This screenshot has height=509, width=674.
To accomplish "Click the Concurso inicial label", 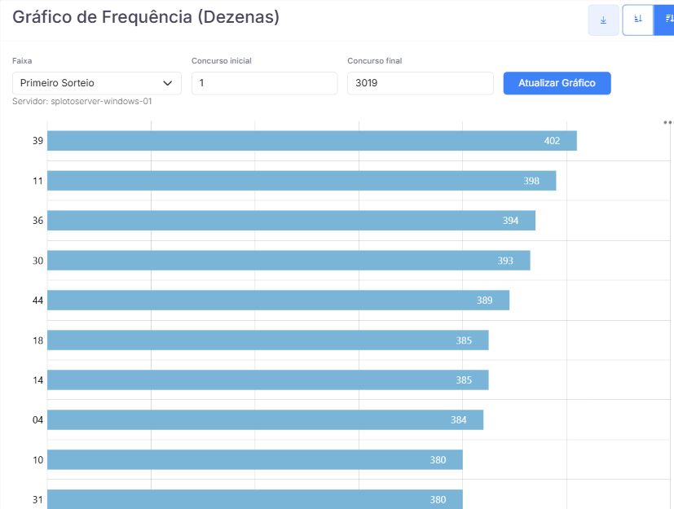I will tap(222, 60).
